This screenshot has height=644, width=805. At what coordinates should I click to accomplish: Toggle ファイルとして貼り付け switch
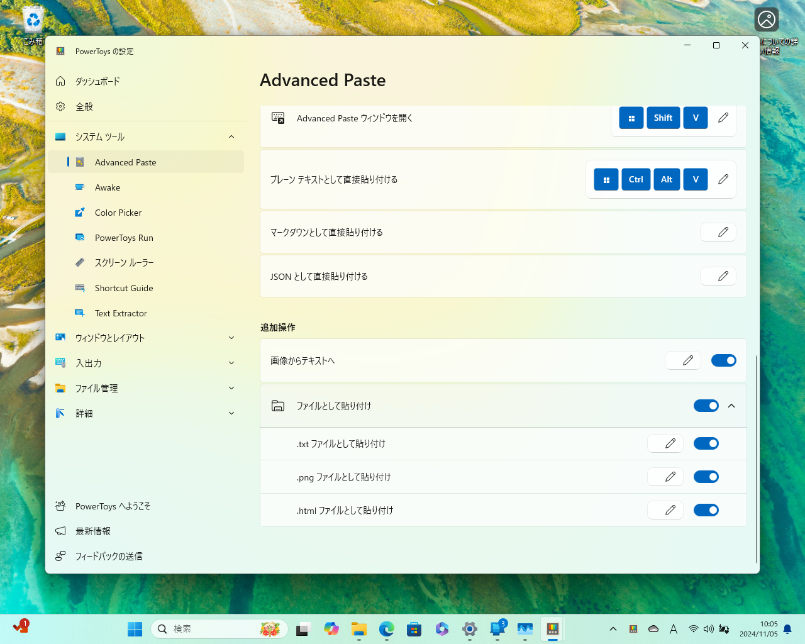(x=706, y=406)
